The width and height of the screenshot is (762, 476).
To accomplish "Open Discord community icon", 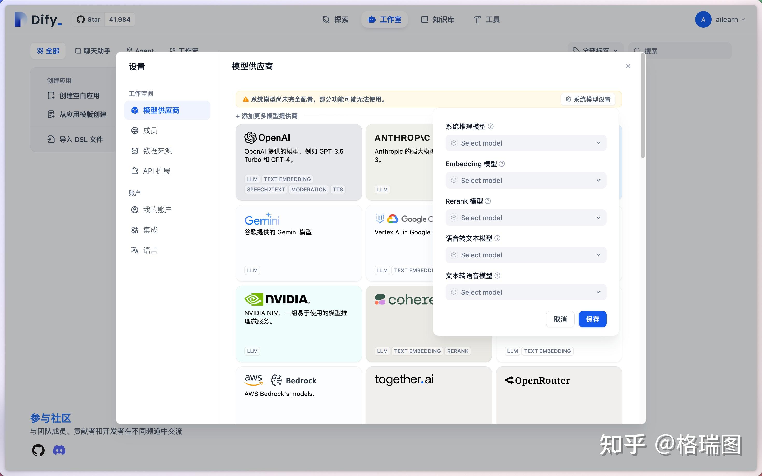I will [59, 450].
